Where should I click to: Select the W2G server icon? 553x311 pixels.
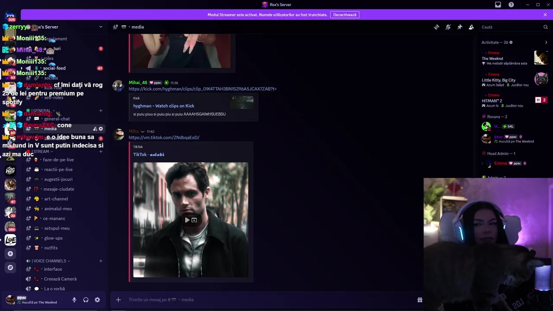(10, 170)
